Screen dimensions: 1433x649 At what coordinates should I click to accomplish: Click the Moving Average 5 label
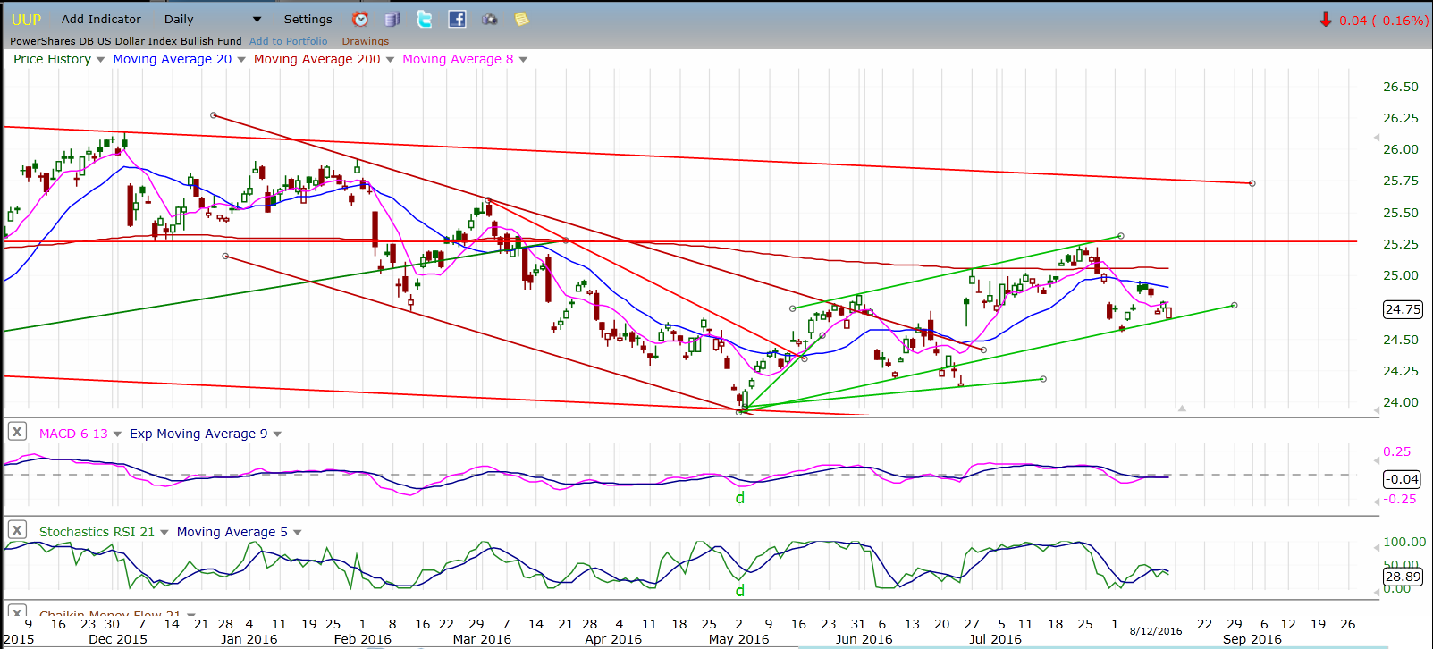coord(232,532)
